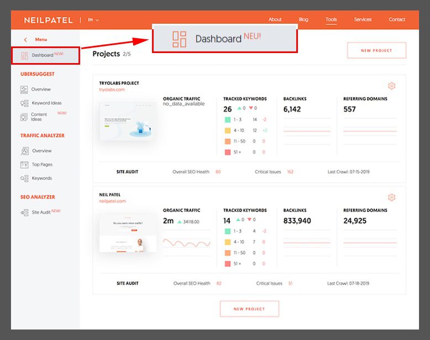430x340 pixels.
Task: Click Neil Patel Critical Issues 51
Action: tap(290, 283)
